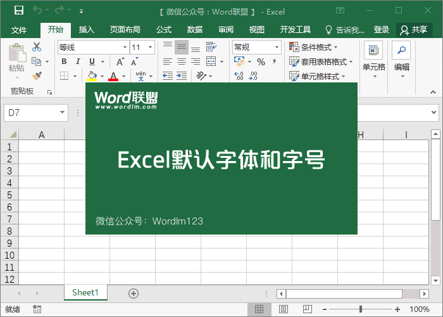Select the Format Painter brush icon

point(37,76)
